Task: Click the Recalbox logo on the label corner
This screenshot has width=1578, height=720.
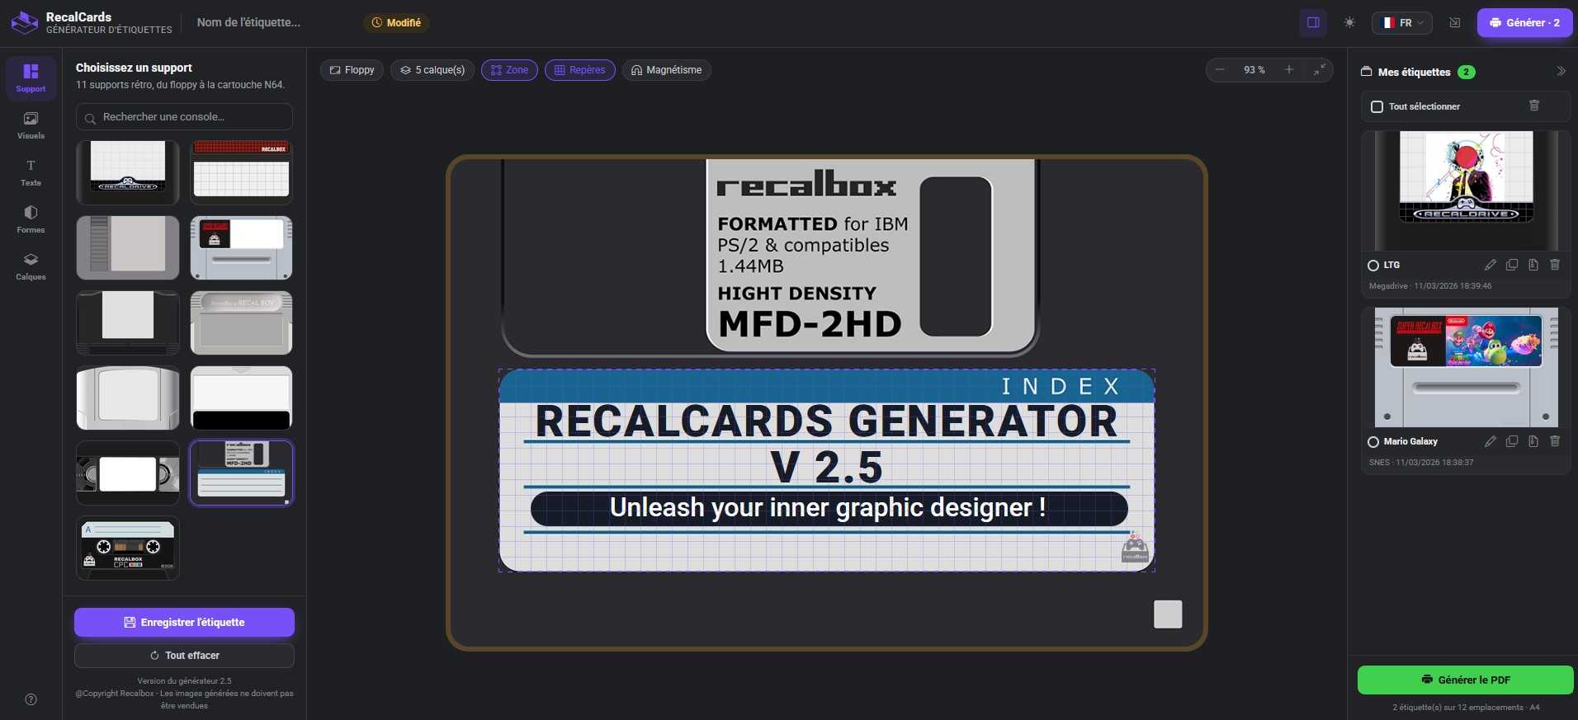Action: click(x=1135, y=547)
